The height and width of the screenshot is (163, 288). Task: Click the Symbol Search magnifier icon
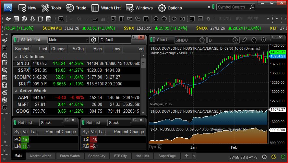click(x=252, y=7)
